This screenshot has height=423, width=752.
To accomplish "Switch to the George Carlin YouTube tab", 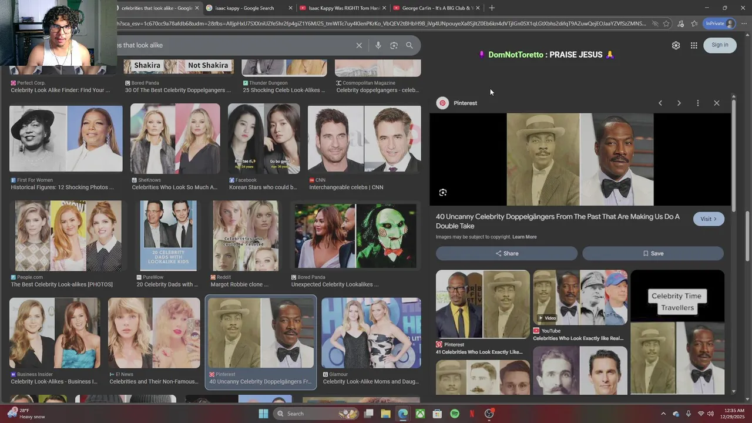I will [437, 8].
